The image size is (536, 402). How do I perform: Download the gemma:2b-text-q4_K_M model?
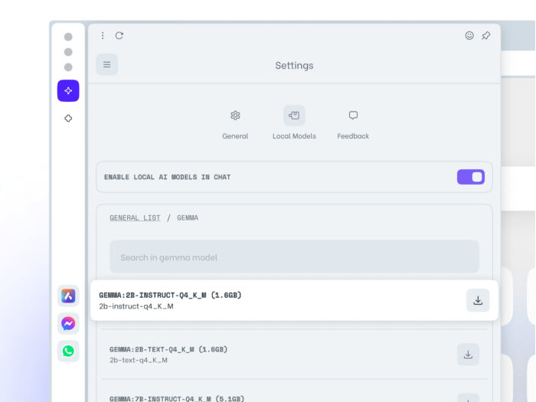[468, 355]
